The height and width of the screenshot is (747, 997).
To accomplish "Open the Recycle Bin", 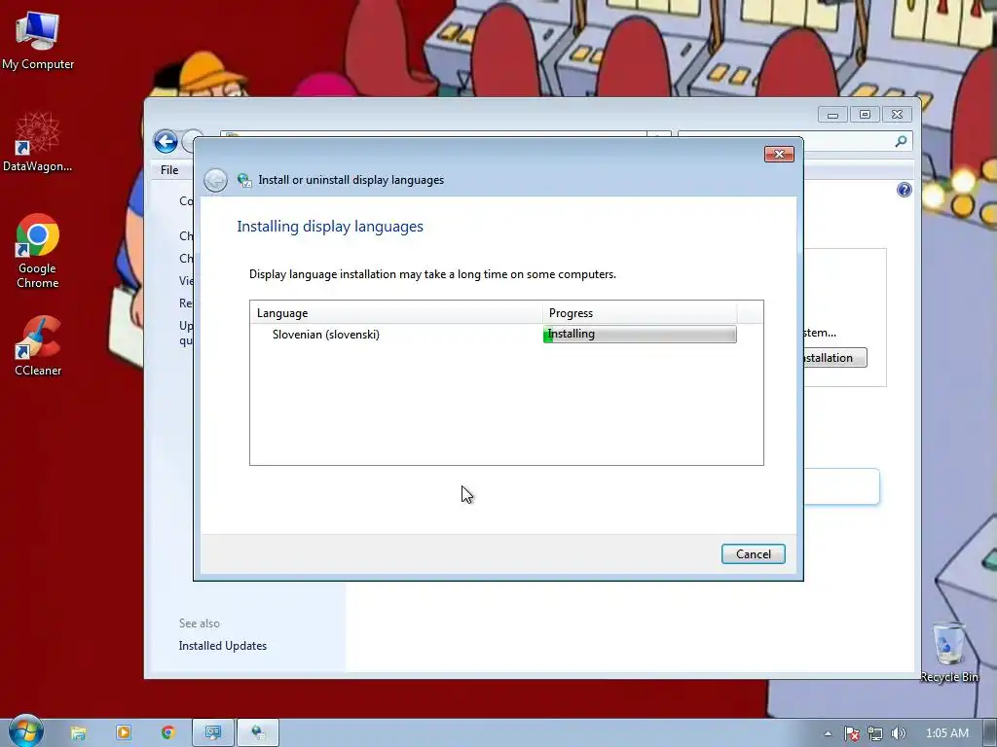I will [948, 653].
